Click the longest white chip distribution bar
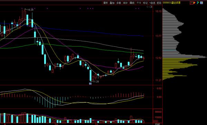 [185, 57]
